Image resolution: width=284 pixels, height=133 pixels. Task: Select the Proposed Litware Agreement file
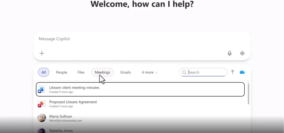click(140, 104)
